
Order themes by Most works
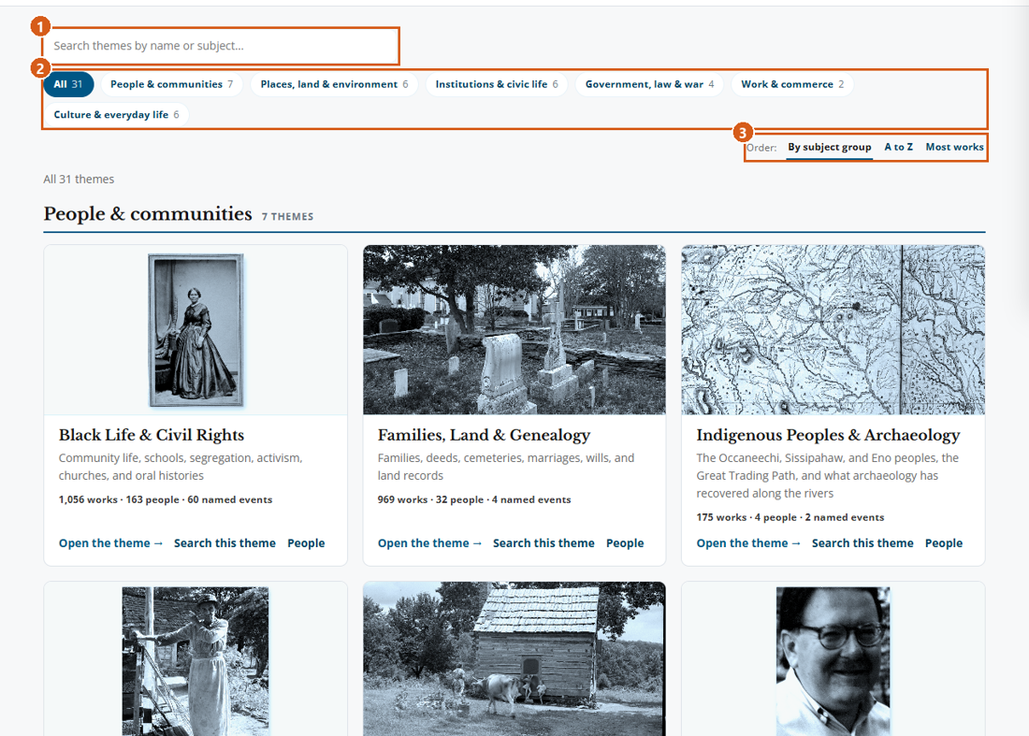pyautogui.click(x=954, y=147)
